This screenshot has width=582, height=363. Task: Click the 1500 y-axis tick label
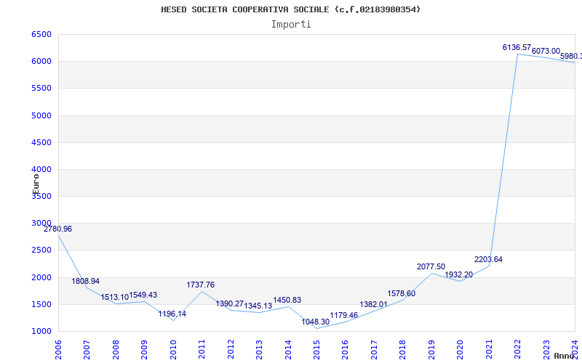pos(41,304)
